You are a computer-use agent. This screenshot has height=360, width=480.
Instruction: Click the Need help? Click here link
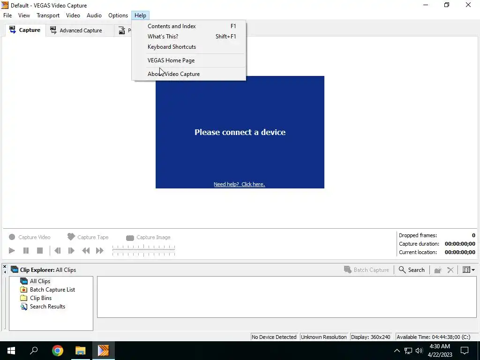(x=239, y=184)
